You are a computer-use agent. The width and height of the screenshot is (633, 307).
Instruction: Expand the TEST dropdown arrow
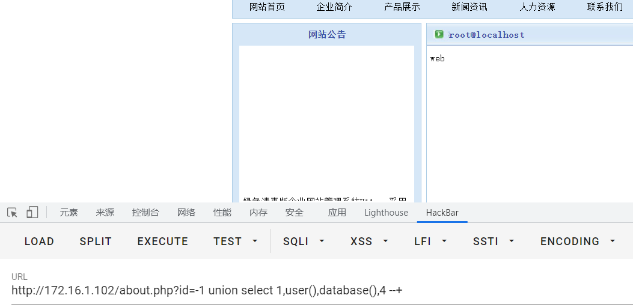(x=255, y=242)
